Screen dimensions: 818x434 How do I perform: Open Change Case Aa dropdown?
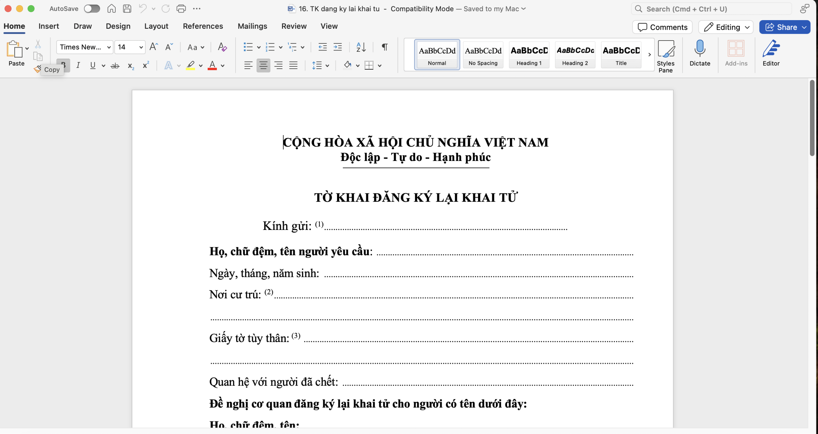[196, 47]
